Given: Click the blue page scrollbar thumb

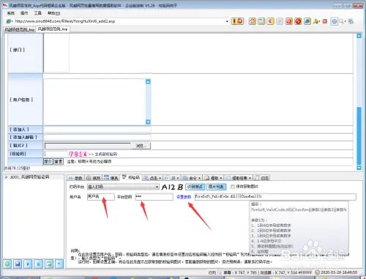Looking at the screenshot, I should [359, 135].
